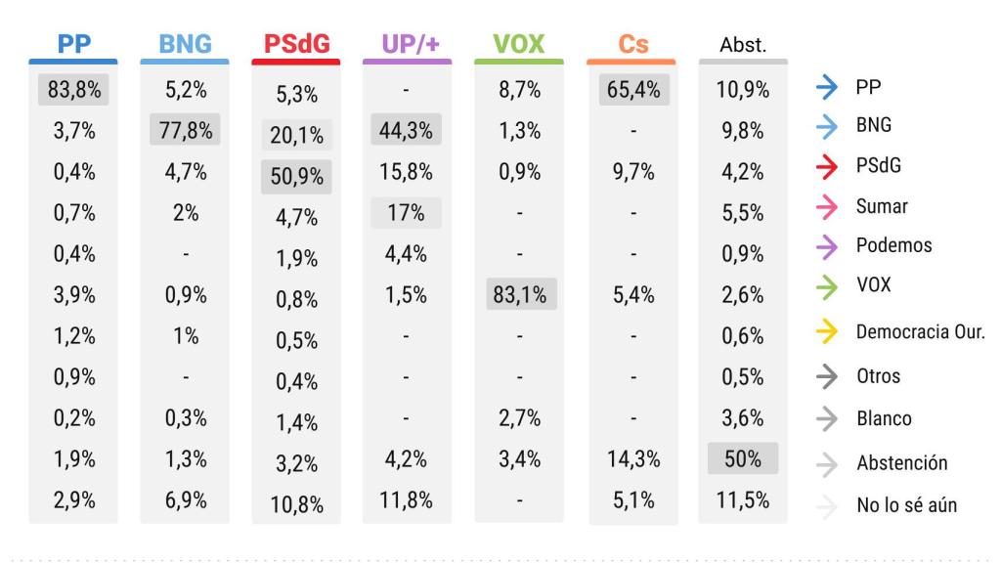Click the Cs column header
The image size is (1001, 563).
(632, 45)
